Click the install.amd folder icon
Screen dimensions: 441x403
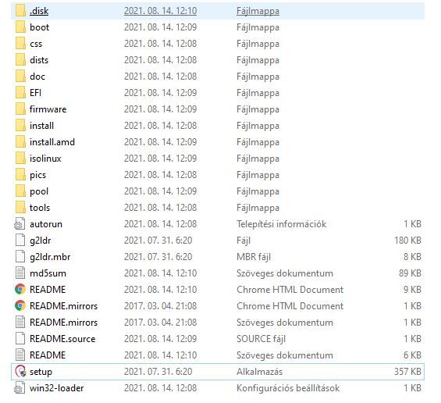[x=20, y=142]
